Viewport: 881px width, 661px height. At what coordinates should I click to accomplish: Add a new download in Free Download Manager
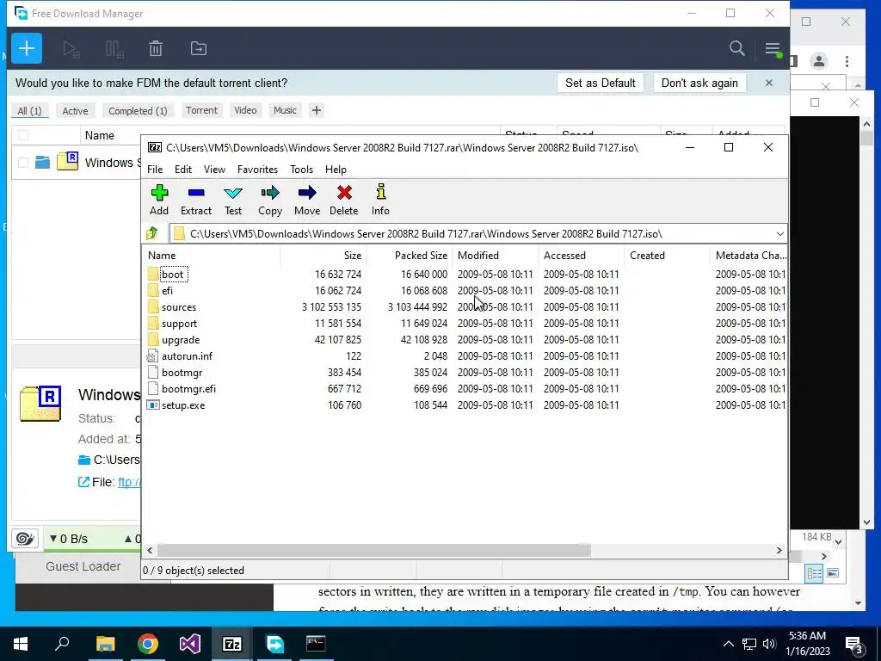(27, 48)
